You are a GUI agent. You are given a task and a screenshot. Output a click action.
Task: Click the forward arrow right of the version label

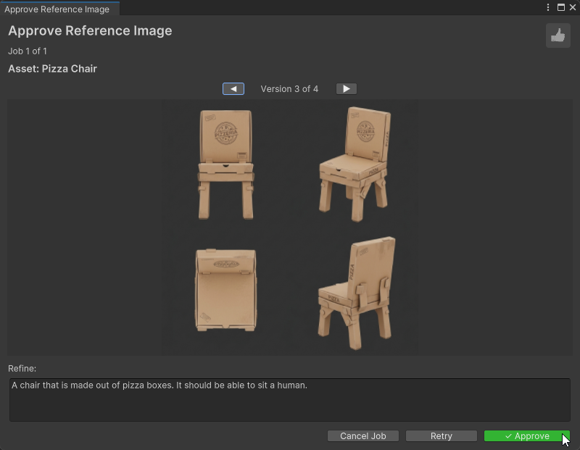(x=346, y=88)
